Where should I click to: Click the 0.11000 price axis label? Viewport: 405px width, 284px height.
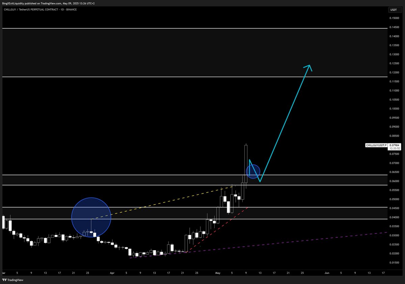coord(394,91)
